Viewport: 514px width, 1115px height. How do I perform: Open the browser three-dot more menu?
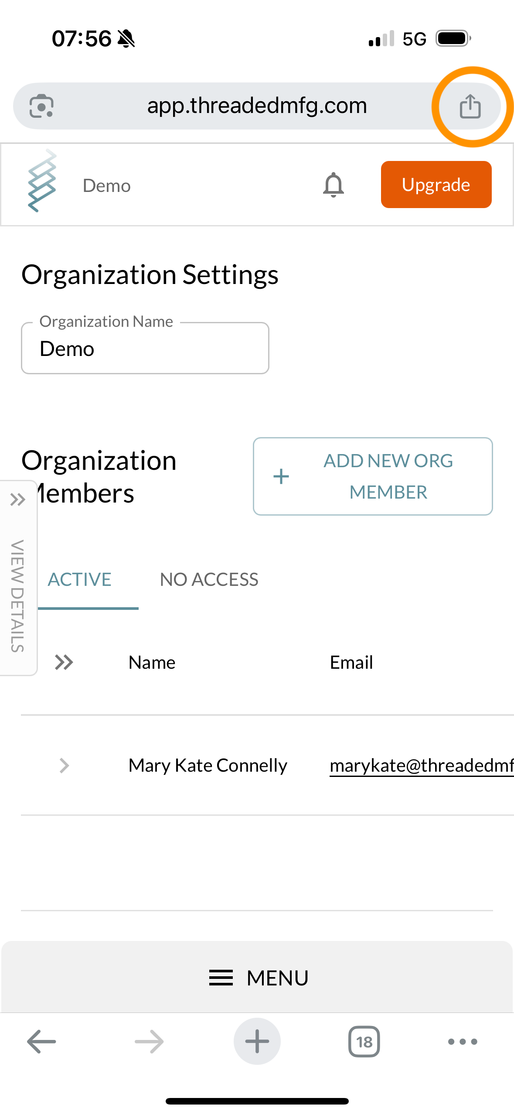463,1041
